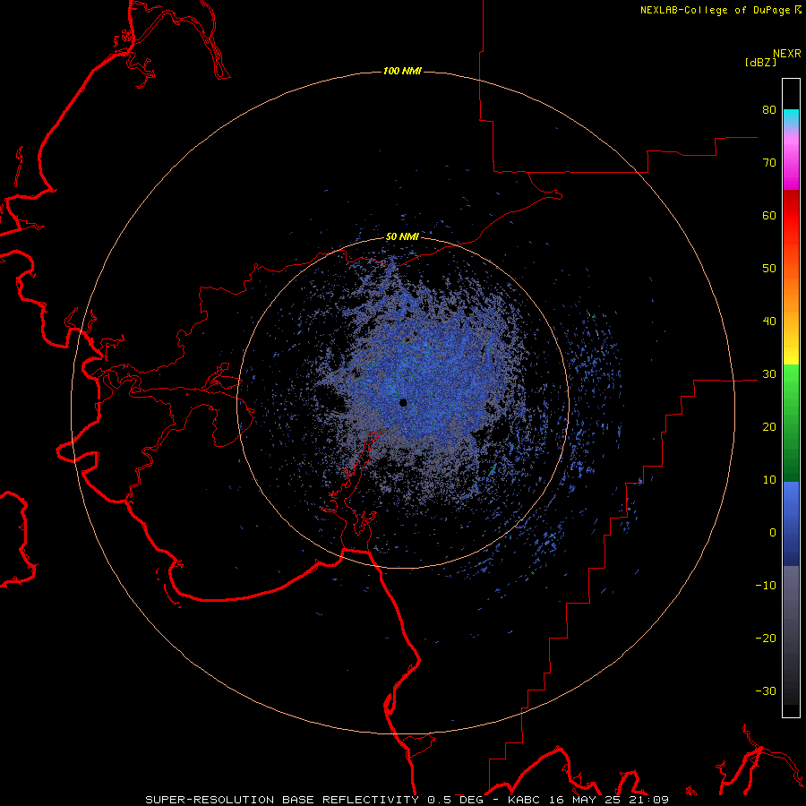The image size is (806, 806).
Task: Click the "50 NMI" range ring label
Action: [x=402, y=237]
